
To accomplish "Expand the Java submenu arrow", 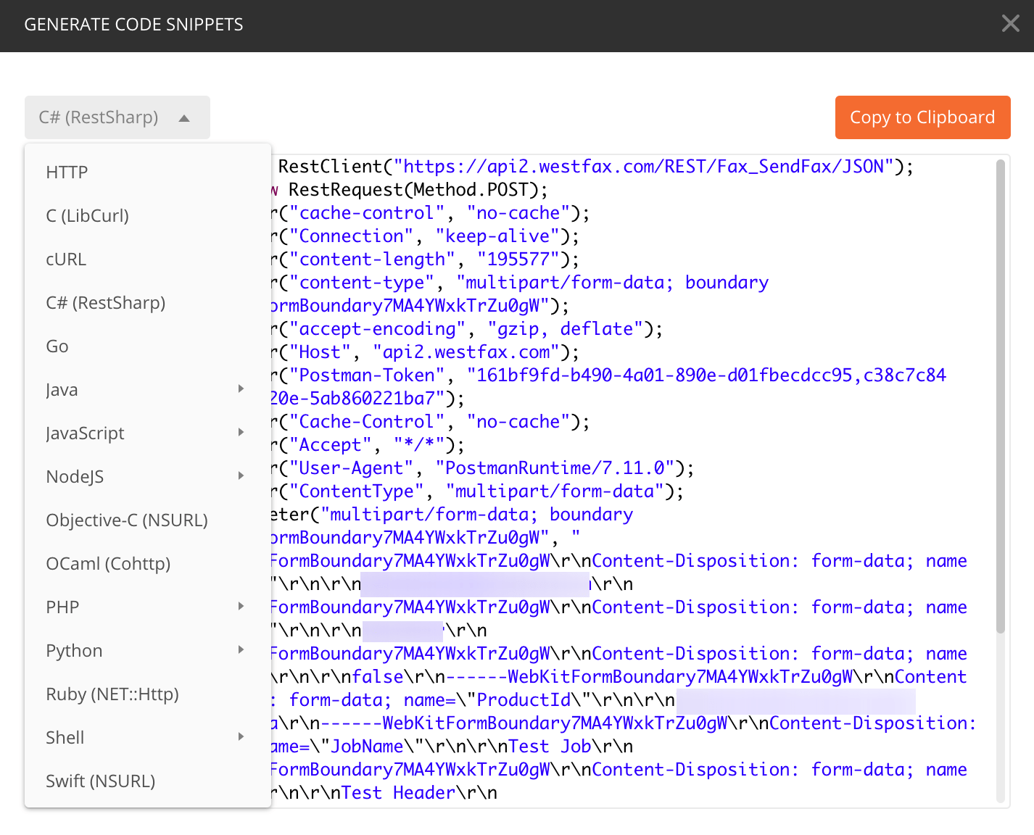I will [241, 389].
